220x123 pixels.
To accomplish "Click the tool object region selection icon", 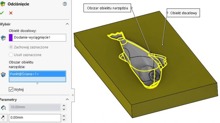I will (x=3, y=75).
